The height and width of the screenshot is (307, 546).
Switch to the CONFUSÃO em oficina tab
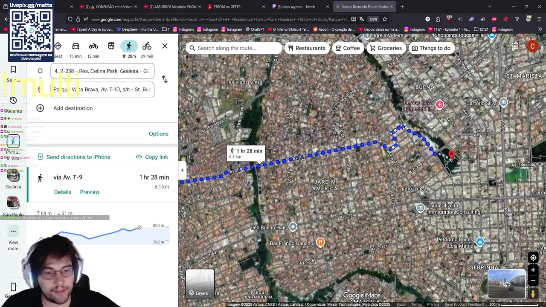[x=108, y=7]
